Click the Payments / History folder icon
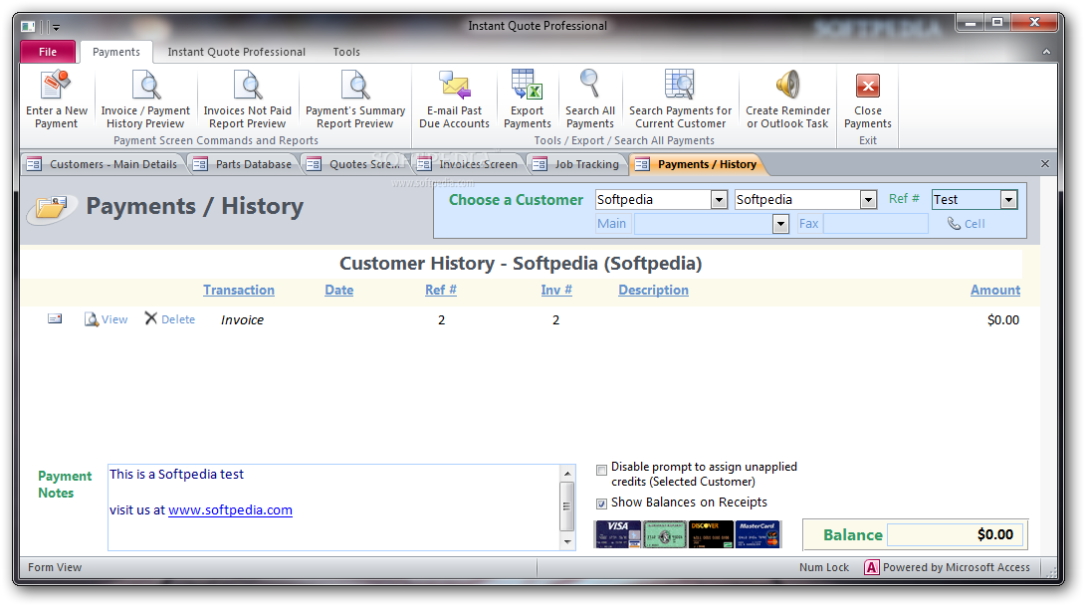The image size is (1085, 606). pos(50,208)
